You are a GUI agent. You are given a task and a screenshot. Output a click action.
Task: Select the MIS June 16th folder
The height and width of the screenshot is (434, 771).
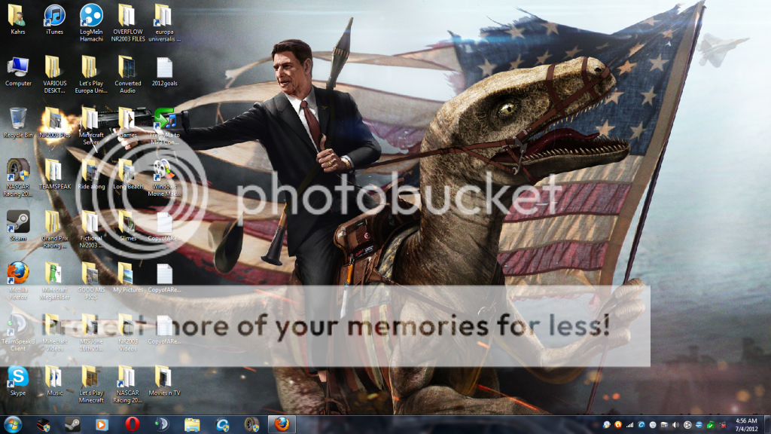[91, 333]
